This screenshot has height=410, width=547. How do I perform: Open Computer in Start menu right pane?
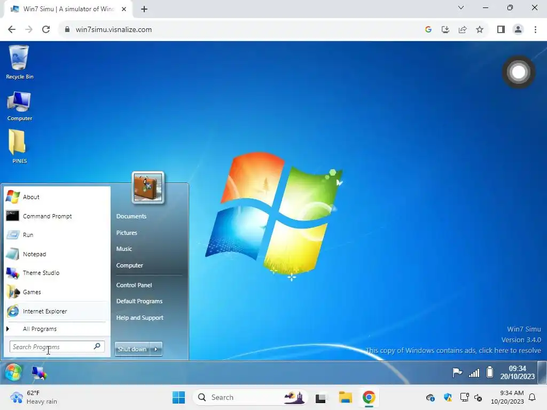tap(129, 265)
